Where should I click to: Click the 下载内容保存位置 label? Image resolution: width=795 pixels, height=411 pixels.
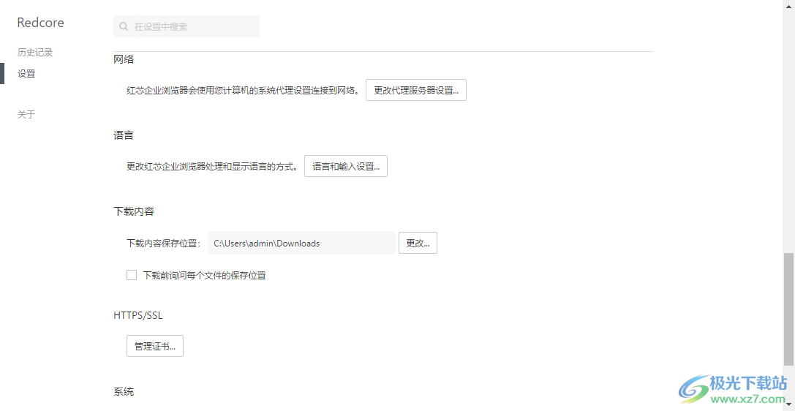pyautogui.click(x=164, y=244)
